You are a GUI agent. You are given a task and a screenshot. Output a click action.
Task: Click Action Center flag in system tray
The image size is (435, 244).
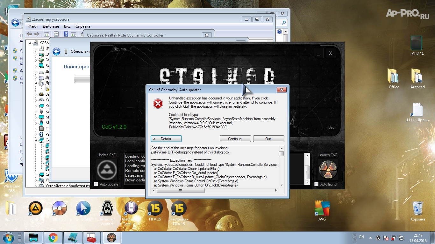pyautogui.click(x=385, y=238)
